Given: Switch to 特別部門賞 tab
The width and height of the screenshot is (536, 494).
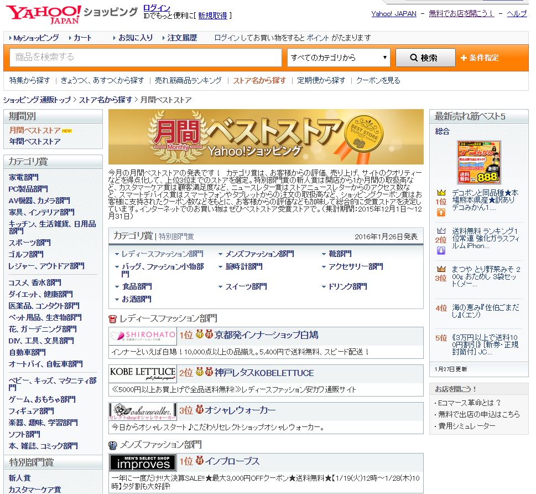Looking at the screenshot, I should click(x=176, y=236).
